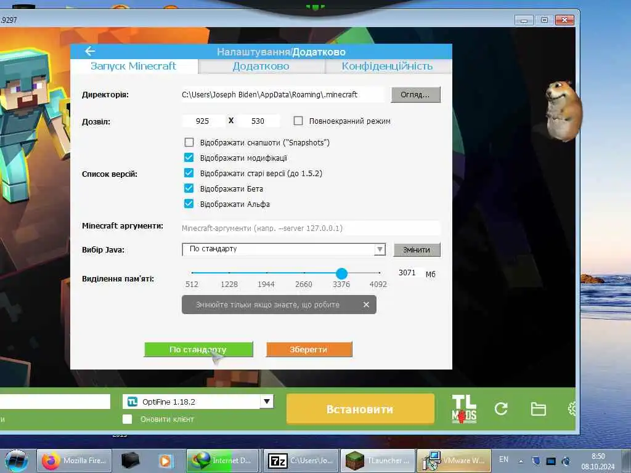Viewport: 631px width, 473px height.
Task: Click the 1944 memory slider label
Action: pos(266,284)
